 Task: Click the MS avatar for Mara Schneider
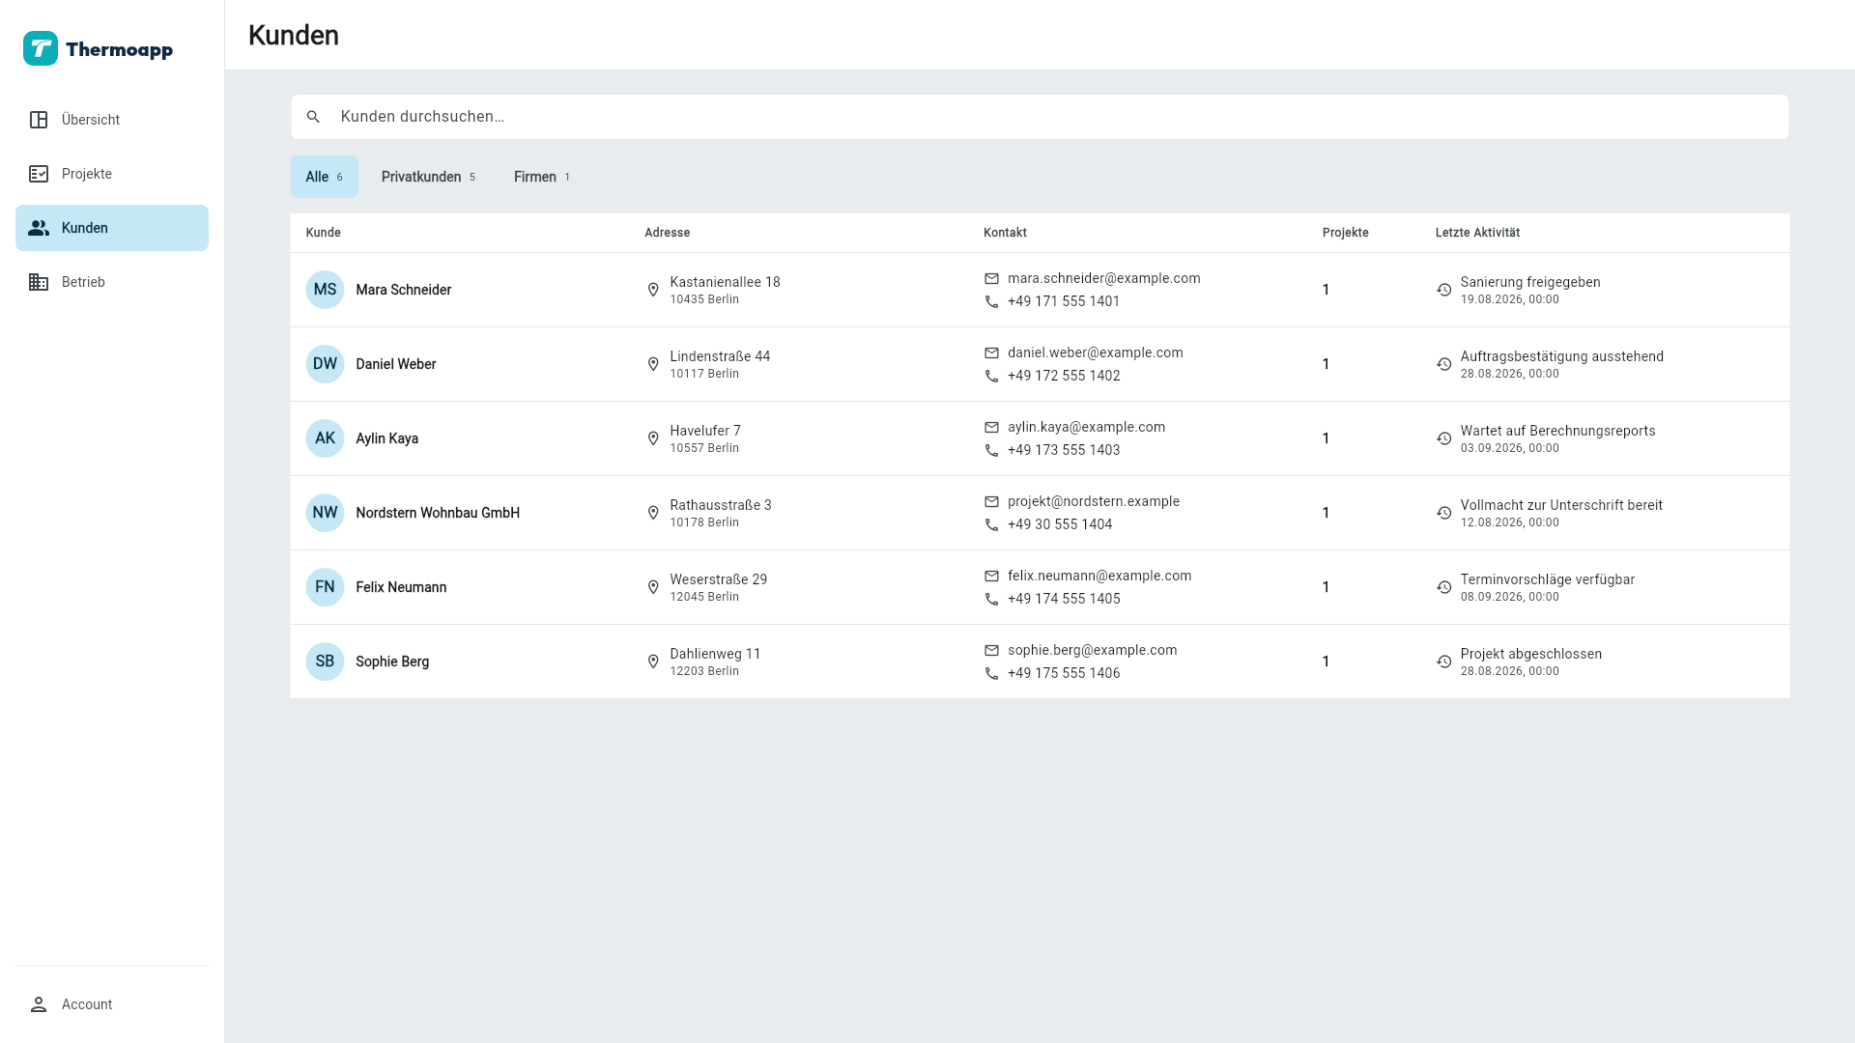point(325,290)
